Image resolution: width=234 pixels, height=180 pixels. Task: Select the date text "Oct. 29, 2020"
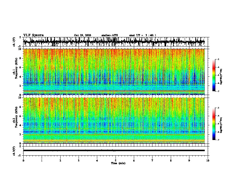(x=82, y=35)
